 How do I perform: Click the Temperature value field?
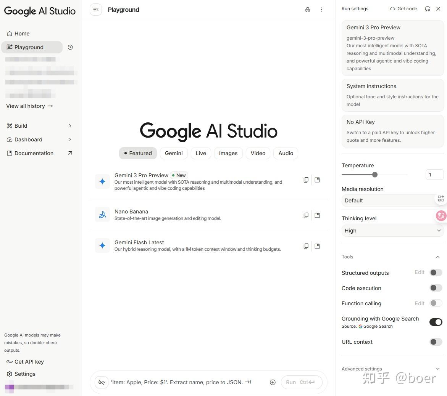(434, 175)
